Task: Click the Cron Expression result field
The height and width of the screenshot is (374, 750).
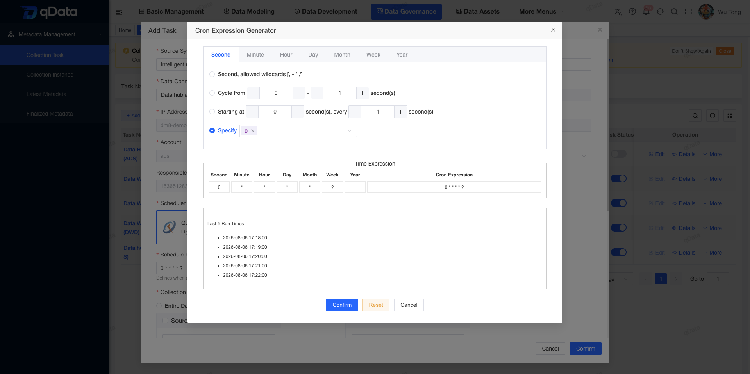Action: click(x=454, y=187)
